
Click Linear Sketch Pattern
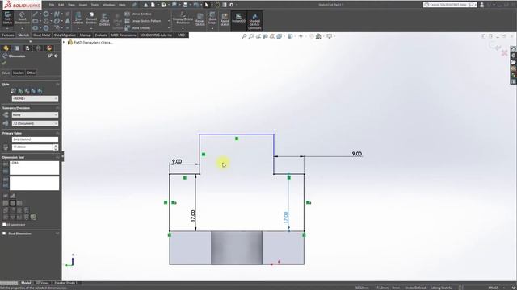click(x=143, y=21)
